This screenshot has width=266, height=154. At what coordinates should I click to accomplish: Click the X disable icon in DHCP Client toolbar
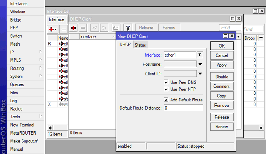(x=104, y=28)
